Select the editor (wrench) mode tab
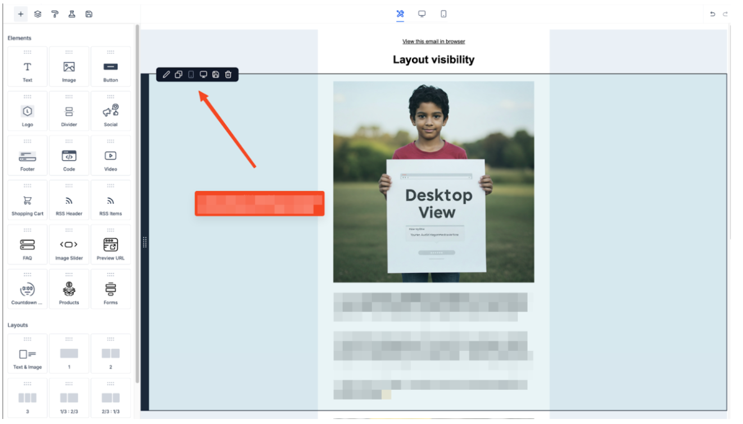This screenshot has width=743, height=424. [x=400, y=14]
